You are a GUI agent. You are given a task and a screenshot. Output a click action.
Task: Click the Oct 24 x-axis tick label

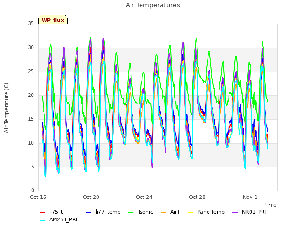point(144,197)
